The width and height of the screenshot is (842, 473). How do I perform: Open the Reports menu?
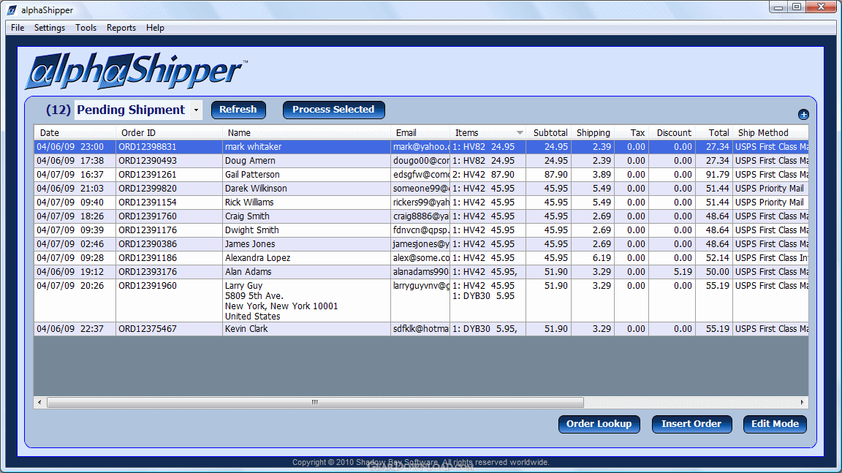(121, 28)
